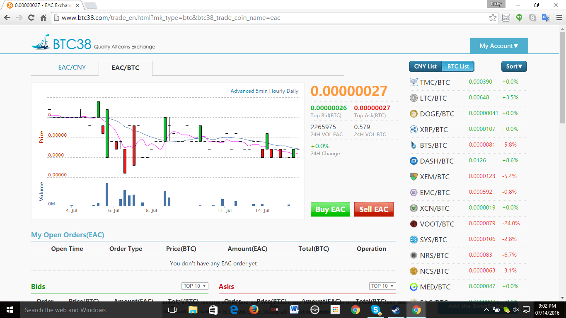
Task: Open File Explorer from the taskbar
Action: point(193,310)
